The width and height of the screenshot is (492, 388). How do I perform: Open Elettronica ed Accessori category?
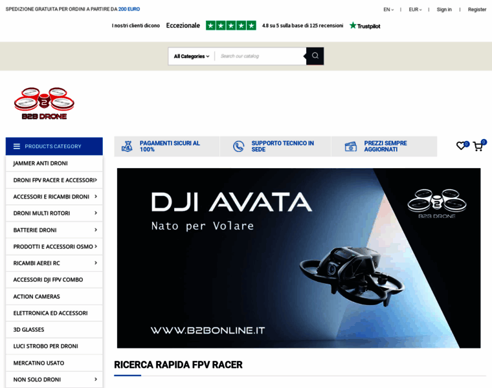(x=54, y=313)
